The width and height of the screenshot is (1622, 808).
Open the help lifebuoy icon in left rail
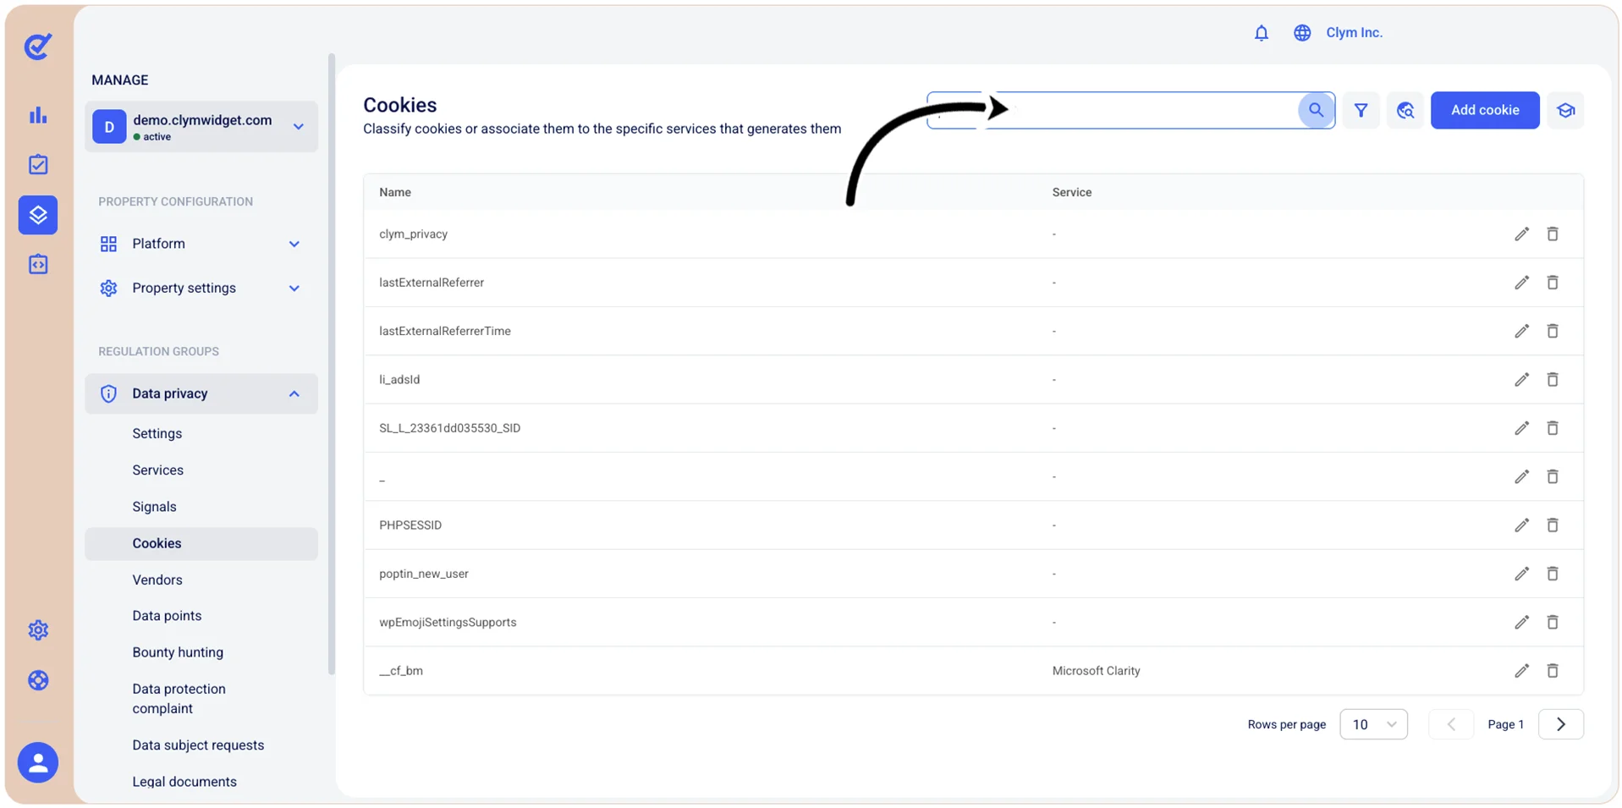(38, 680)
